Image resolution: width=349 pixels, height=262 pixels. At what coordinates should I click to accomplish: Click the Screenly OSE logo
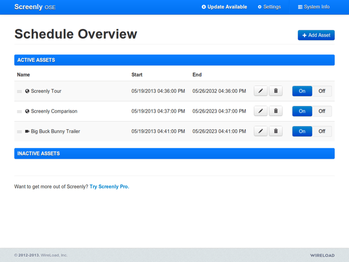coord(35,7)
